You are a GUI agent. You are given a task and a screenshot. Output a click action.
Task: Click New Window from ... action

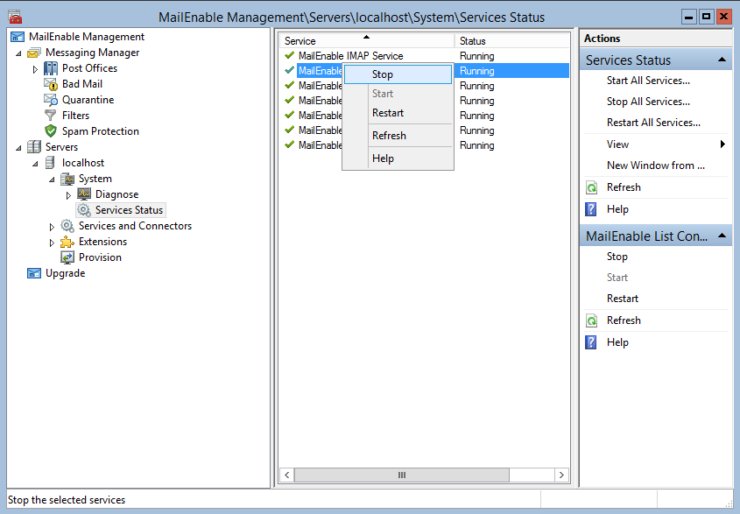pyautogui.click(x=656, y=165)
